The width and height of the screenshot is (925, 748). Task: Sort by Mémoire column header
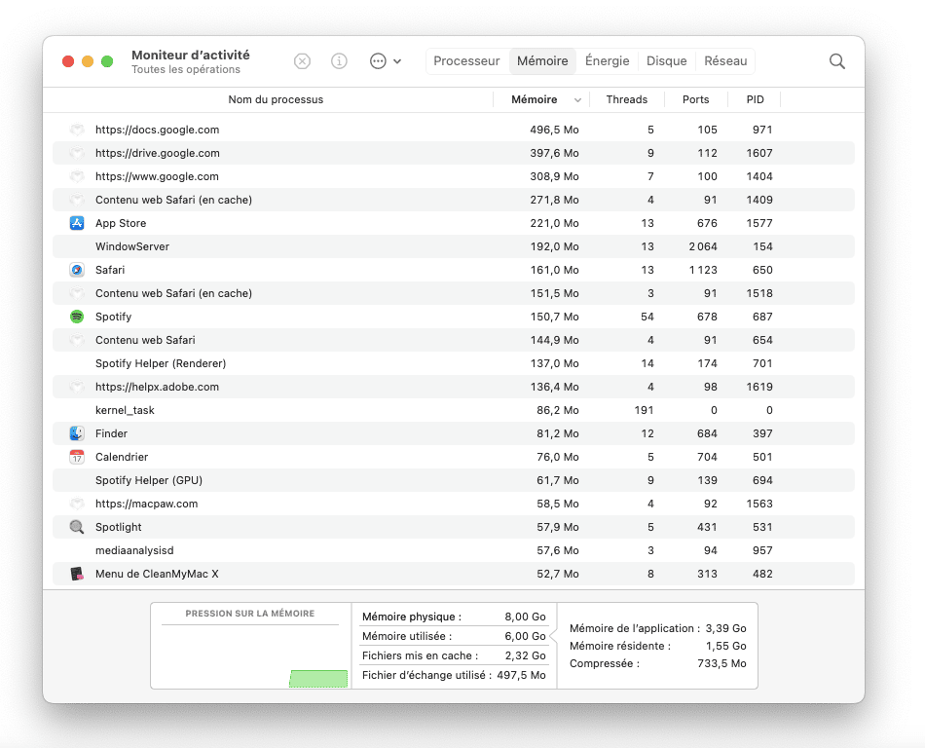click(534, 99)
